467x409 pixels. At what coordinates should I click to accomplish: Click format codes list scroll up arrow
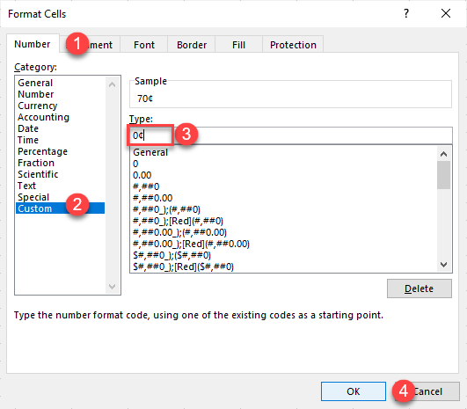coord(443,154)
